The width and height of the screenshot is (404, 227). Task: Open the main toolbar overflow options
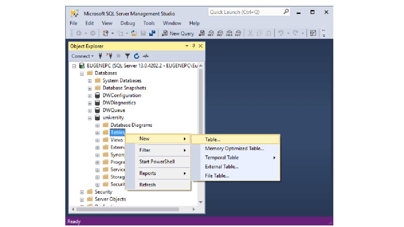pyautogui.click(x=324, y=33)
